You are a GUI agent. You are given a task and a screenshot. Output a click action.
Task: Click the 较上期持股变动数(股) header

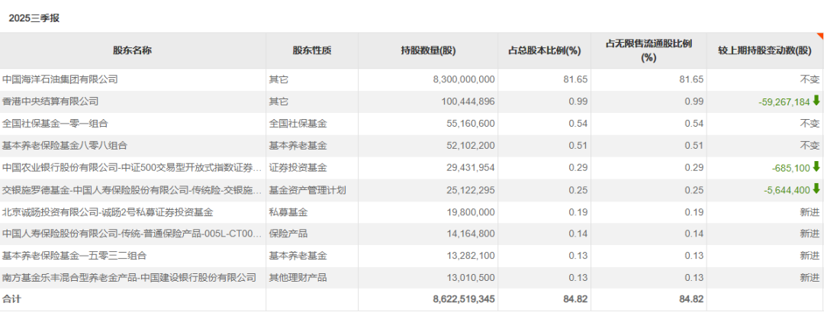click(x=764, y=50)
